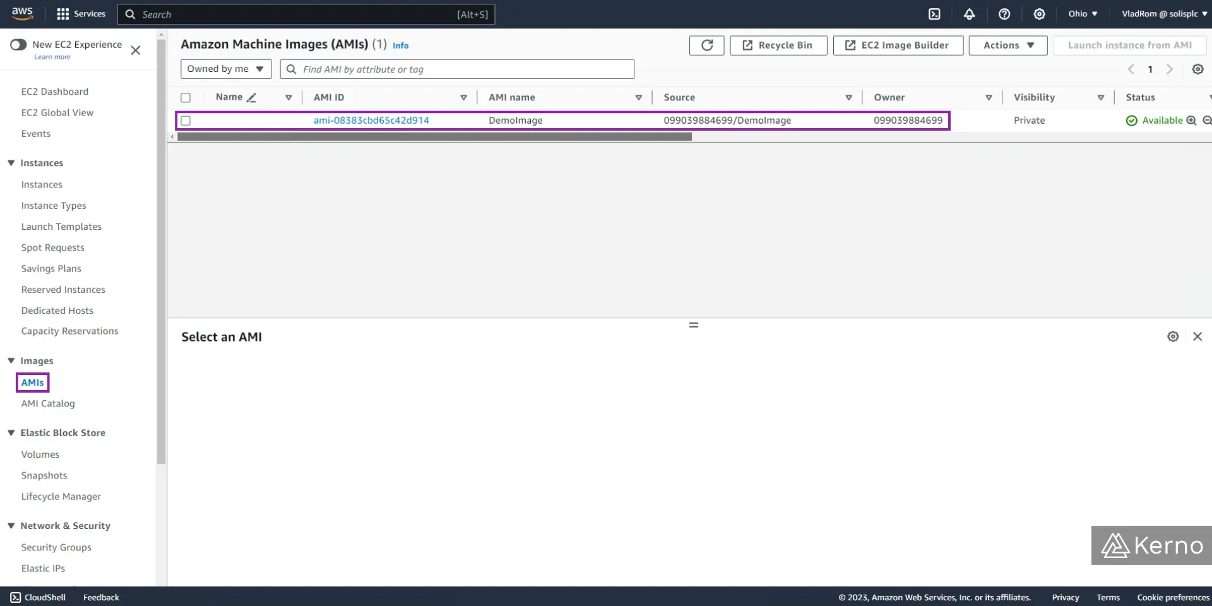Click Learn more link
This screenshot has height=606, width=1212.
[x=52, y=57]
